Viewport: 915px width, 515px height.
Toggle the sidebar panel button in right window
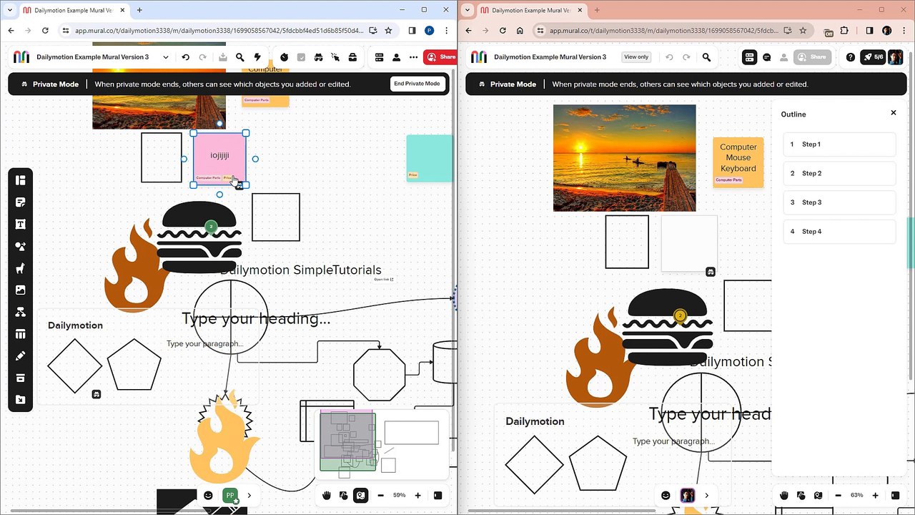tap(895, 495)
